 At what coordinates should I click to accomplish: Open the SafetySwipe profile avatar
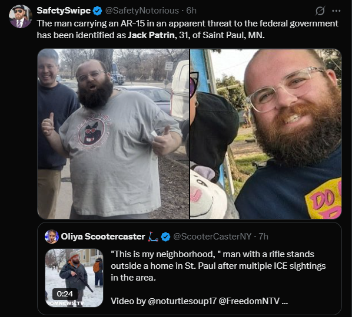coord(20,16)
